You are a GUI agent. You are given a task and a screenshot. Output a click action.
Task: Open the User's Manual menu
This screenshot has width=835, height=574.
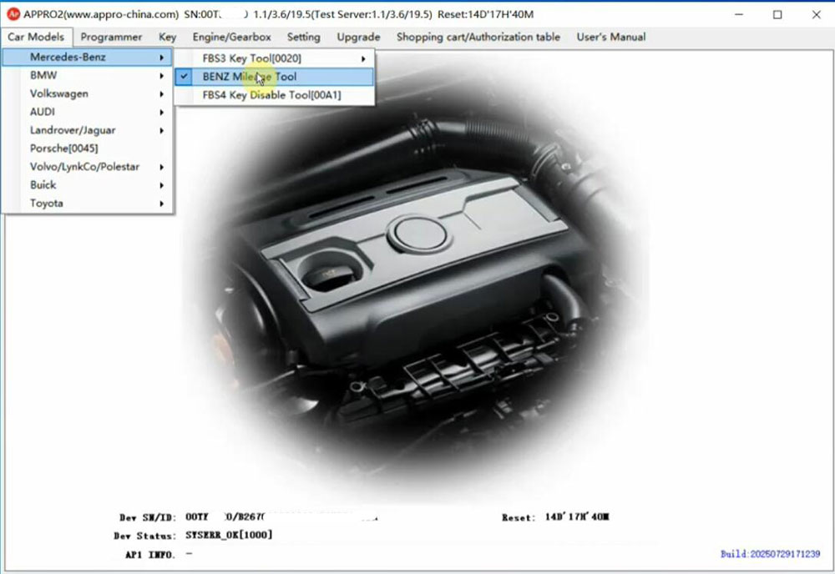(610, 37)
